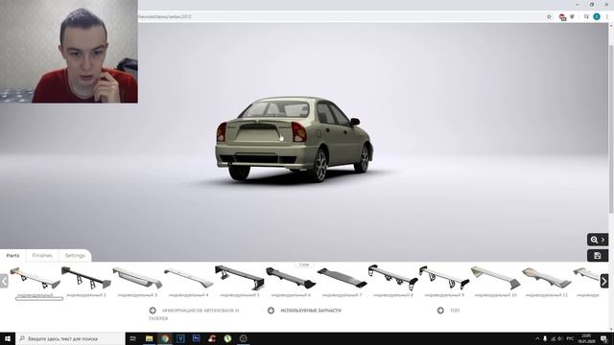Choose spoiler option number 3
Viewport: 614px width, 345px height.
(137, 277)
